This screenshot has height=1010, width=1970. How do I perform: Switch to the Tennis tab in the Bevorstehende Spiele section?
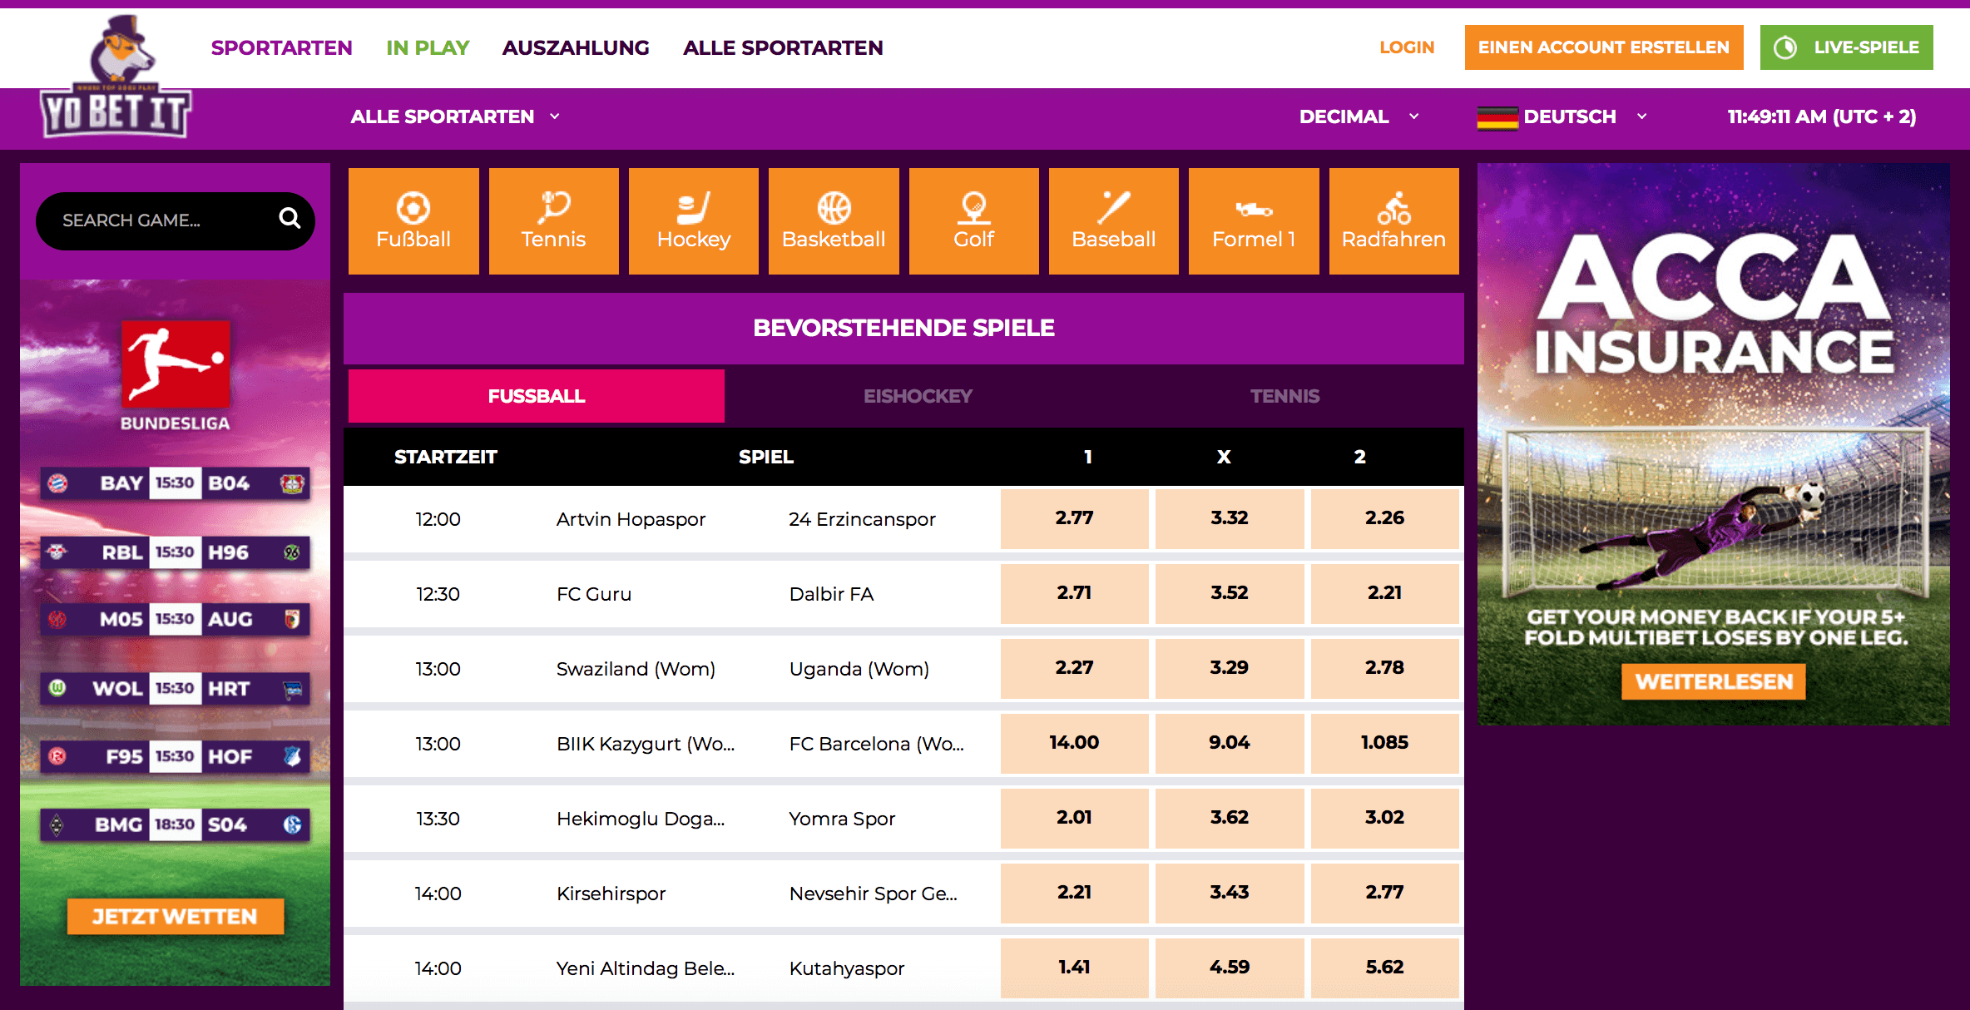[1284, 396]
